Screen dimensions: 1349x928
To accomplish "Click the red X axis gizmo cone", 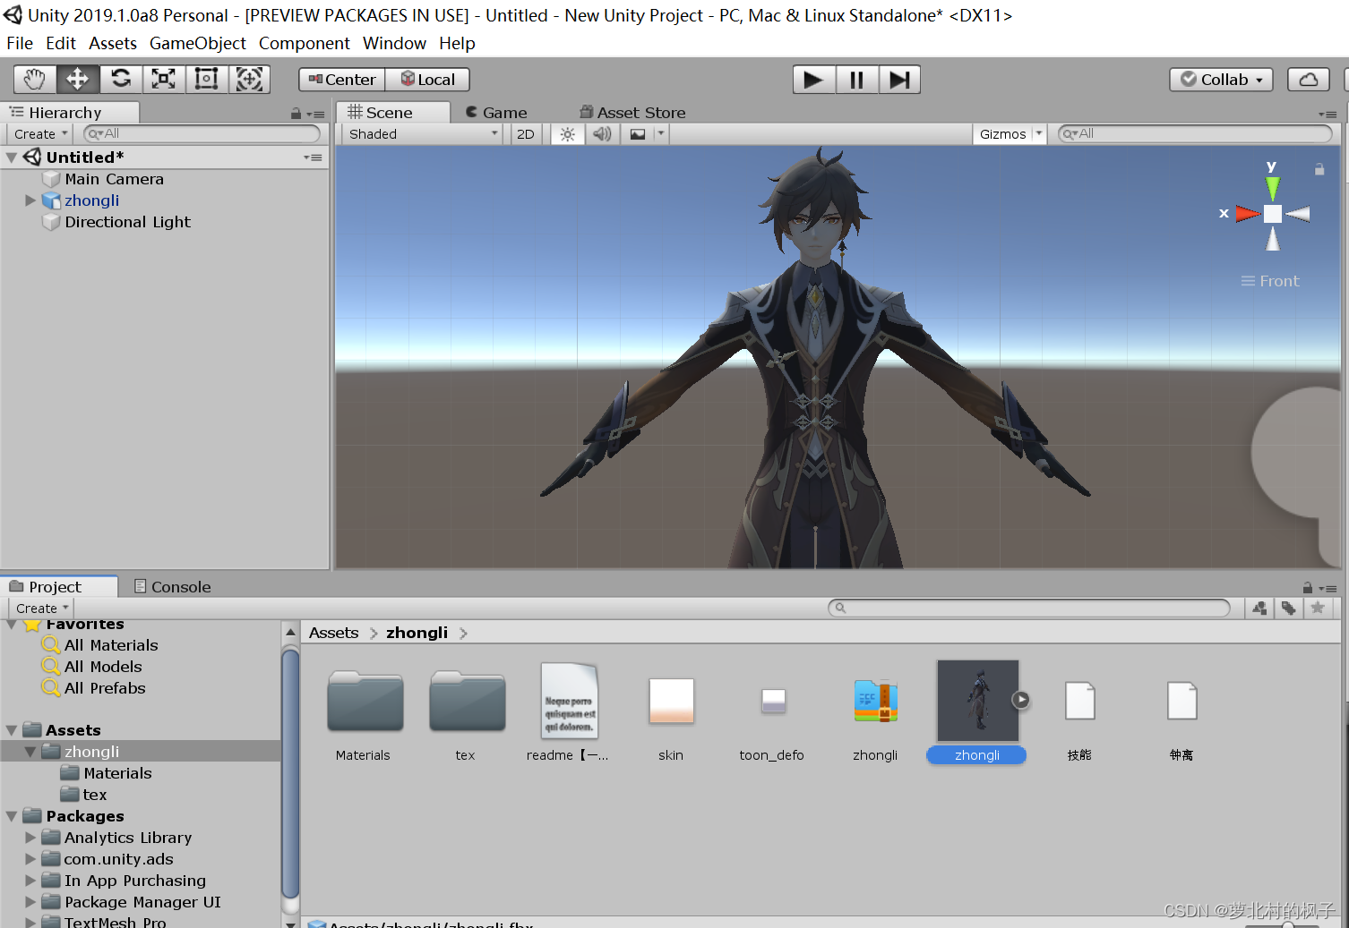I will click(1248, 214).
